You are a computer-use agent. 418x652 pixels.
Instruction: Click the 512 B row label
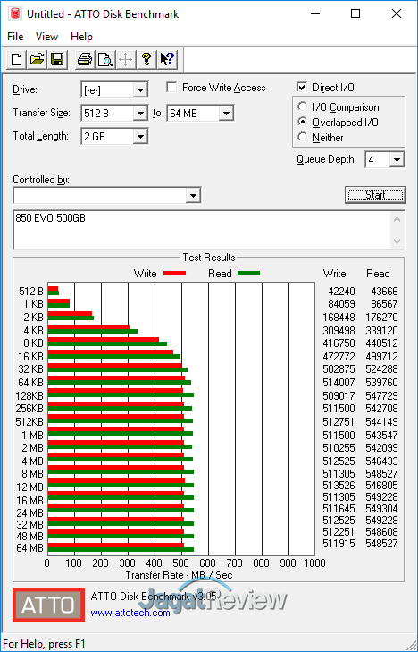point(31,292)
